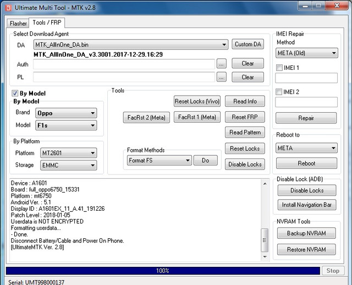Click the Custom DA button
The image size is (352, 285).
(x=248, y=44)
